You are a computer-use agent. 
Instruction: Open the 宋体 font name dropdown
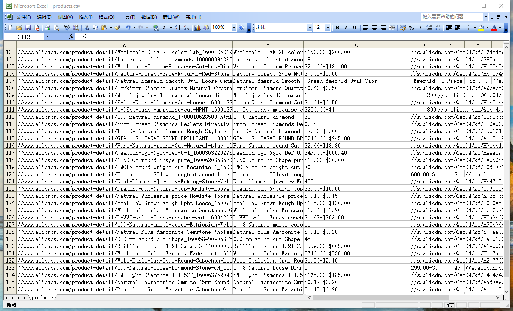coord(309,28)
